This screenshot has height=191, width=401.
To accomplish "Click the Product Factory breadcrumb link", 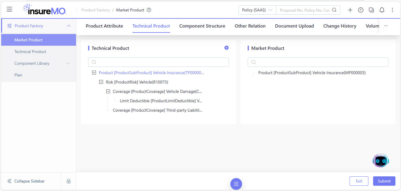I will [95, 10].
